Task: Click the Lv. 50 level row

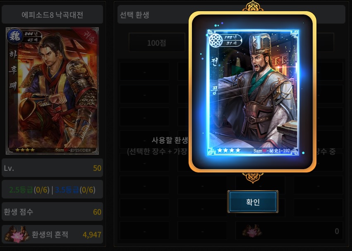Action: (52, 168)
